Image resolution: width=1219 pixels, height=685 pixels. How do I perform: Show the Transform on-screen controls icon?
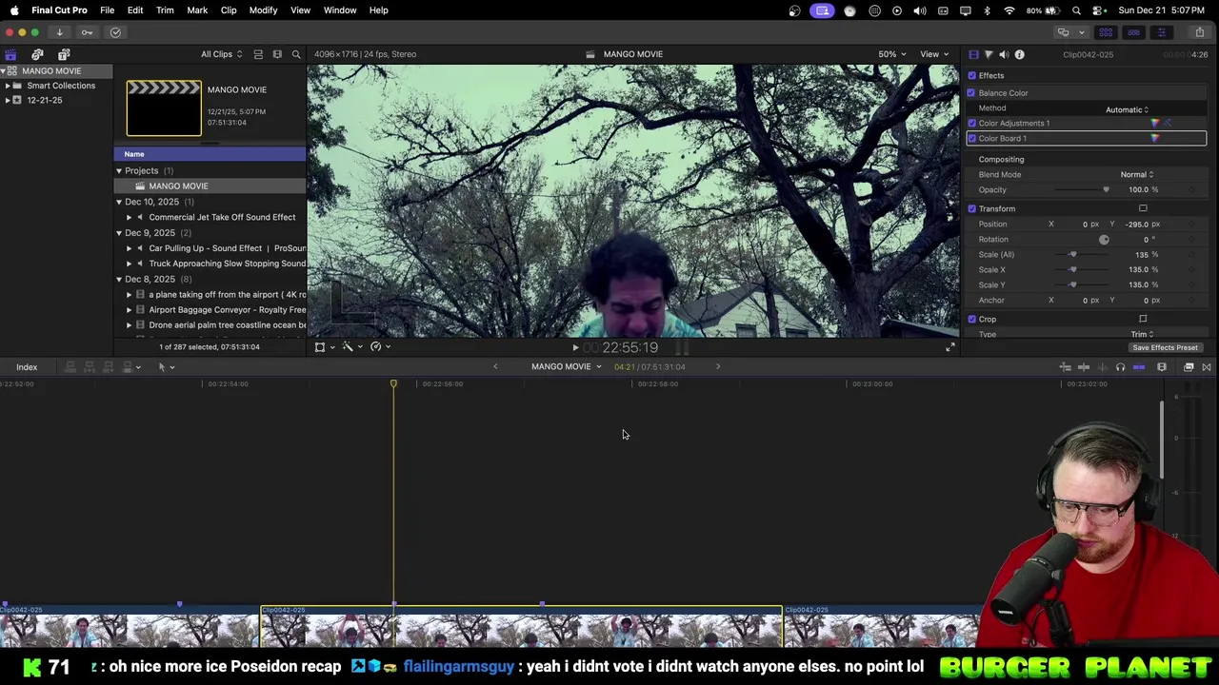pyautogui.click(x=1143, y=208)
